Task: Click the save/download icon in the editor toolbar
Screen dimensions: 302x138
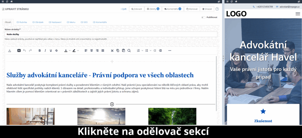Action: pos(10,51)
